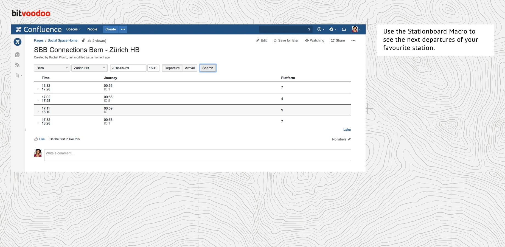Click platform 9 cell
The width and height of the screenshot is (505, 247).
282,110
